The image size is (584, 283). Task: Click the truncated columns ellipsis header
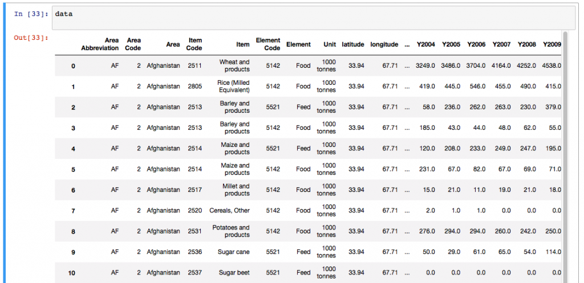point(406,44)
